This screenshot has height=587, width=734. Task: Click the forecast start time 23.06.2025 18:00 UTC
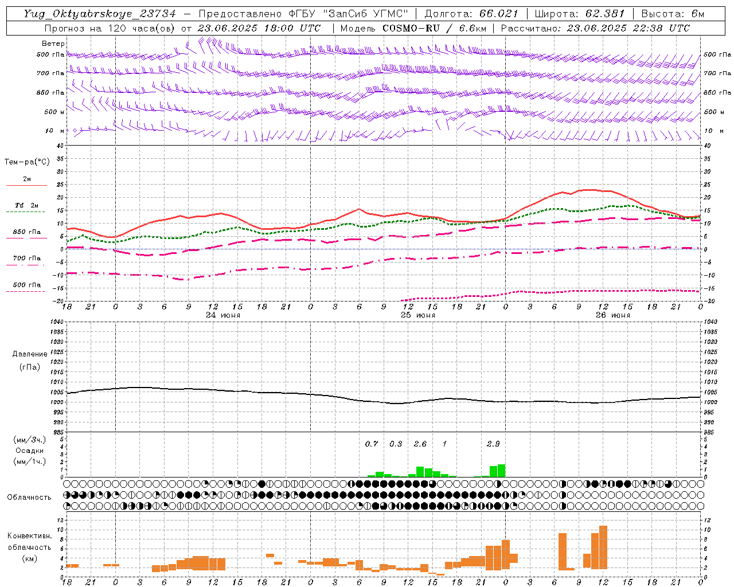[x=259, y=28]
